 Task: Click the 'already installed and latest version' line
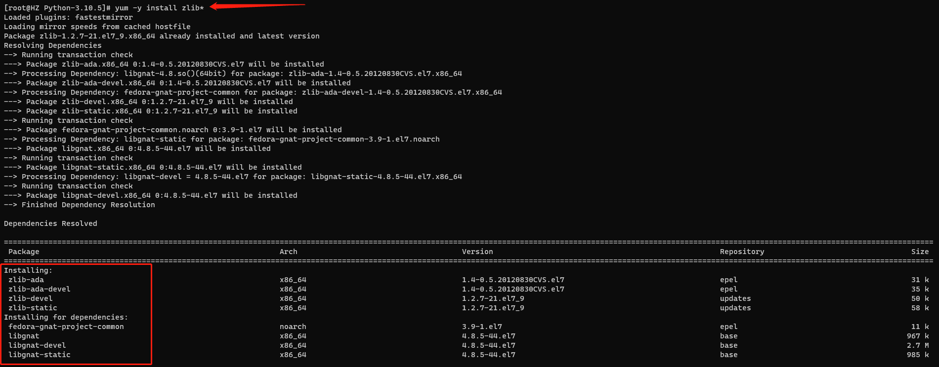pyautogui.click(x=162, y=36)
